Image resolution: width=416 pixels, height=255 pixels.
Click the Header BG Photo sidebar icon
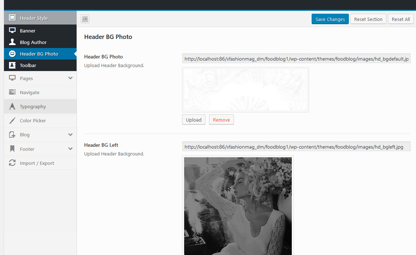(x=12, y=54)
